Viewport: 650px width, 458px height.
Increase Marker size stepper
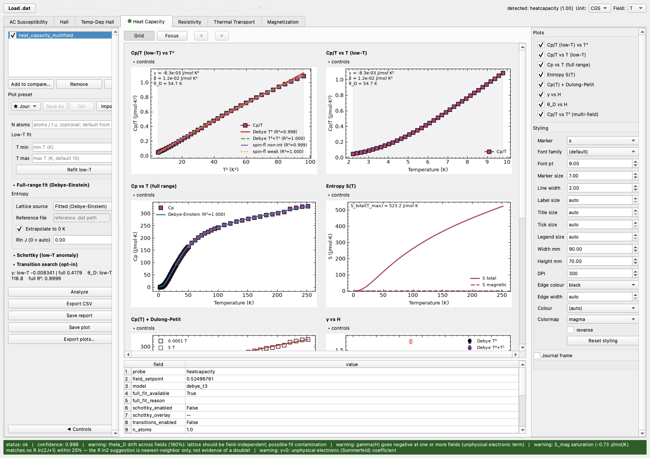coord(635,174)
